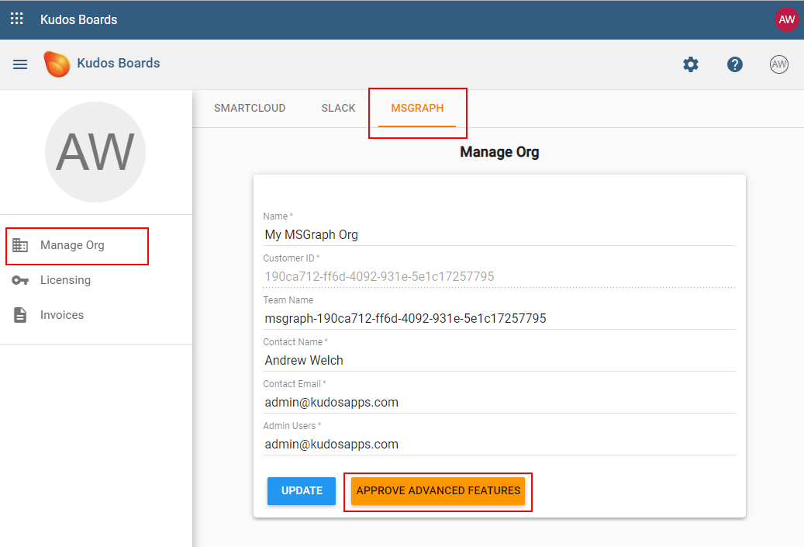Image resolution: width=804 pixels, height=547 pixels.
Task: Select the MSGRAPH tab
Action: click(x=417, y=109)
